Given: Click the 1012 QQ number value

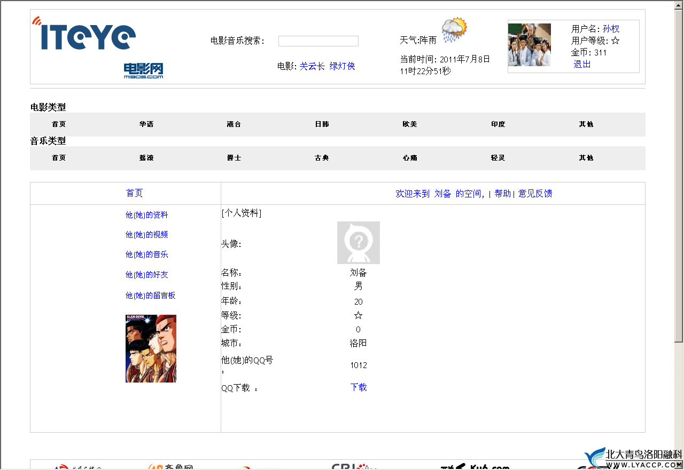Looking at the screenshot, I should tap(359, 365).
